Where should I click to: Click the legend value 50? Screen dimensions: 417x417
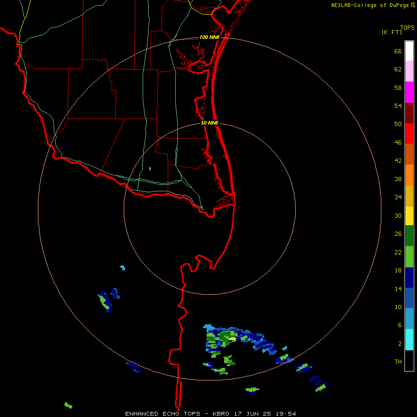pos(398,124)
